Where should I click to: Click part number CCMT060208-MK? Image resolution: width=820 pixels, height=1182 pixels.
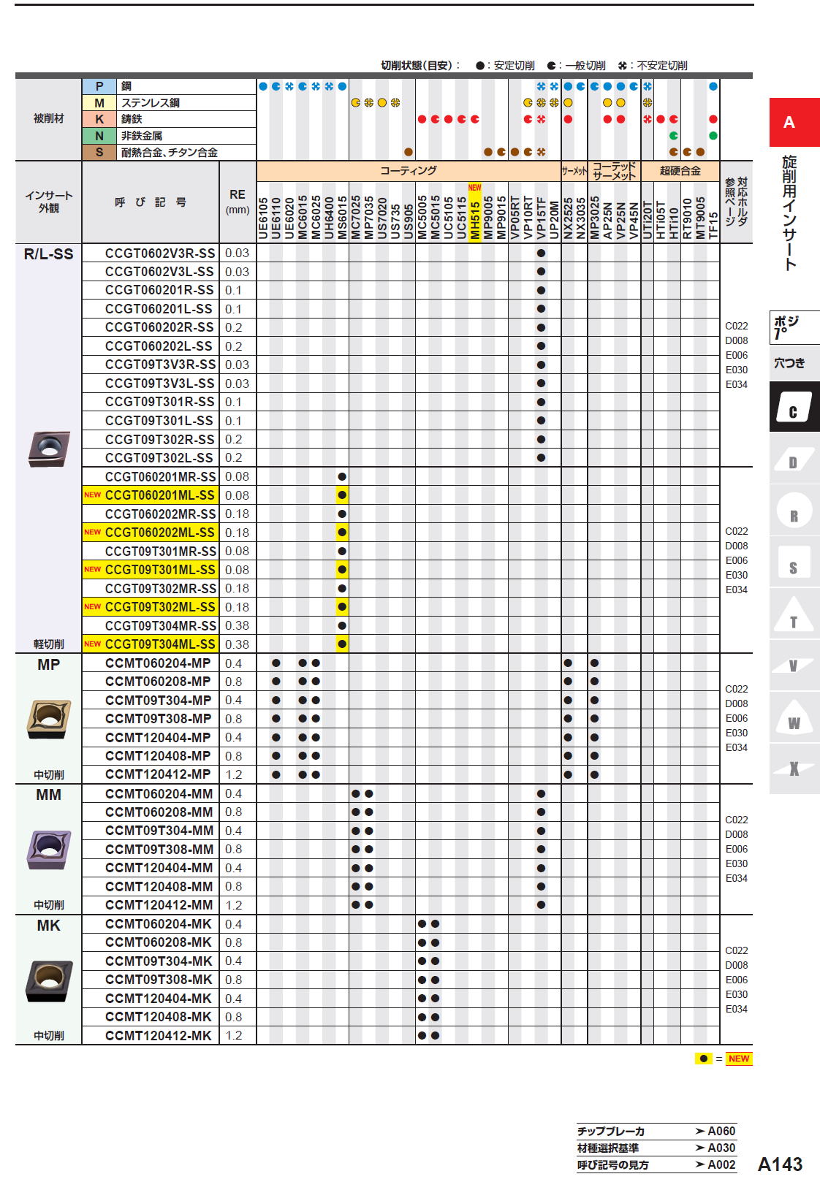pyautogui.click(x=159, y=943)
